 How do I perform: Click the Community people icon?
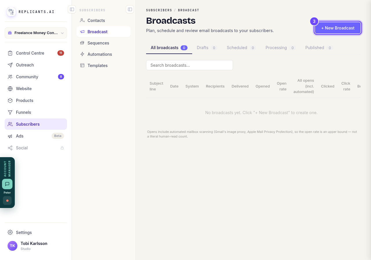10,77
